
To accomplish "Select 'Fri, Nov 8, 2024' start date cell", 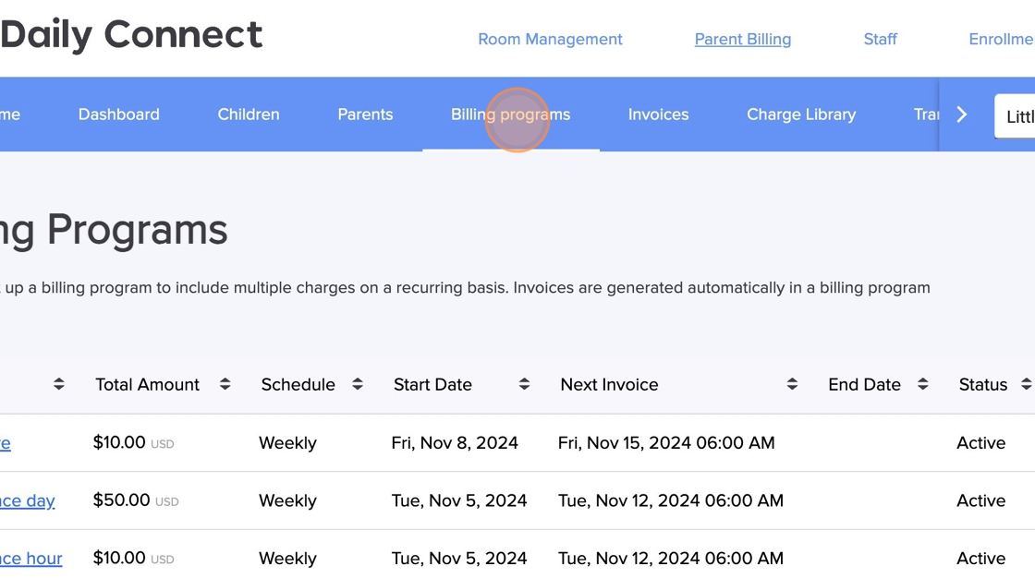I will tap(455, 443).
